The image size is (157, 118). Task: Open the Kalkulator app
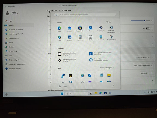pos(80,38)
